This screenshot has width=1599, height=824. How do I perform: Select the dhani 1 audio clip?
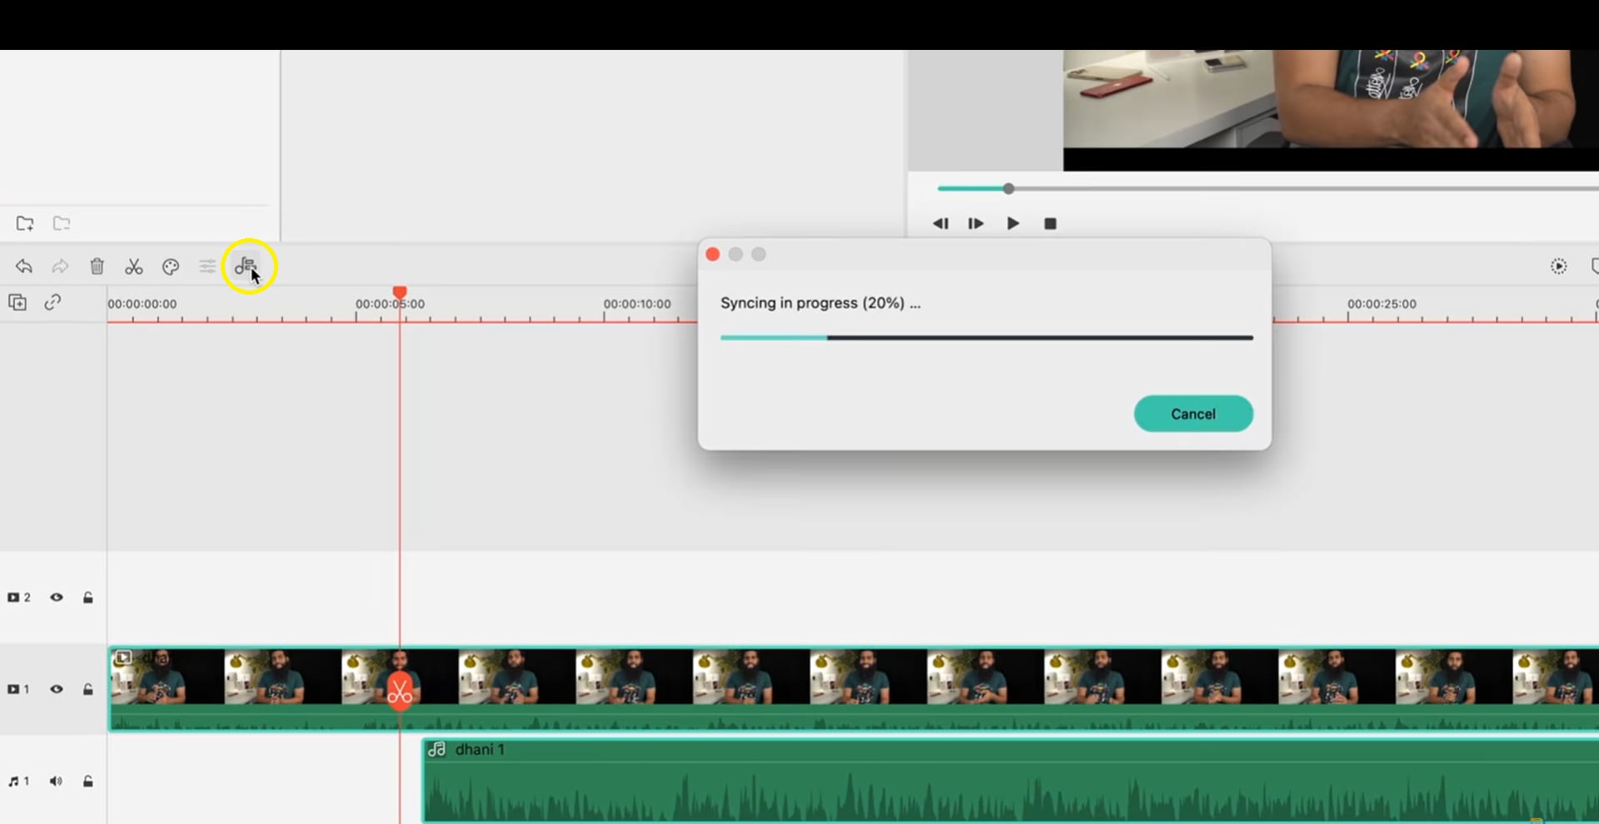pyautogui.click(x=1010, y=781)
